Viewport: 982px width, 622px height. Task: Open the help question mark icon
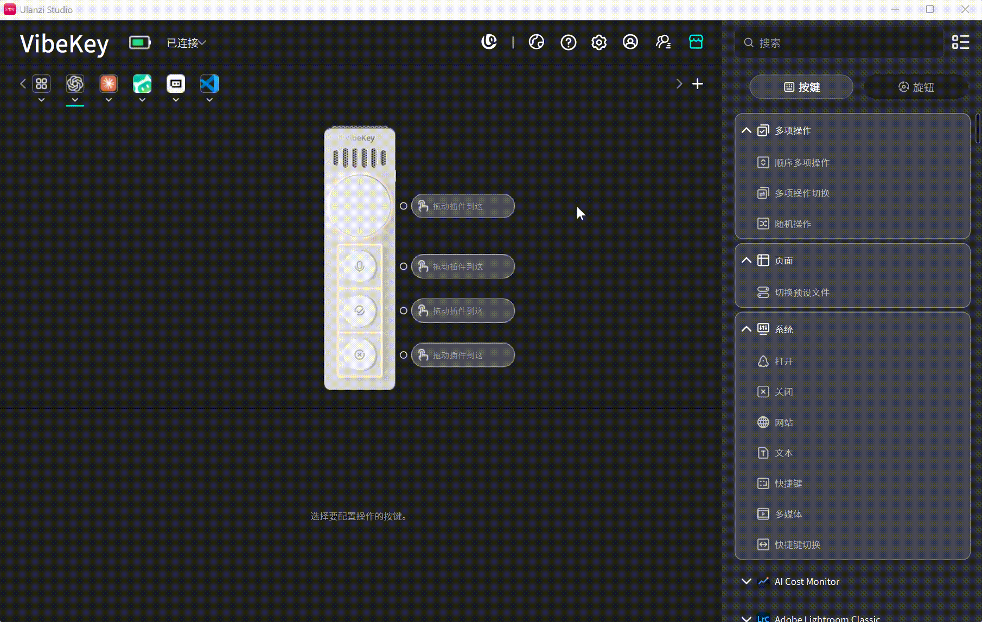tap(568, 42)
